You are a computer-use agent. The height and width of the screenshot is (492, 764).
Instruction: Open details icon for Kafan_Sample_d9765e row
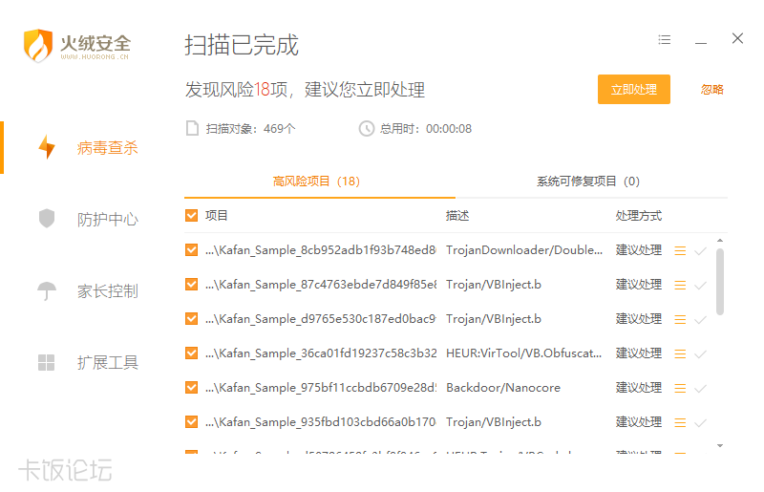point(680,319)
